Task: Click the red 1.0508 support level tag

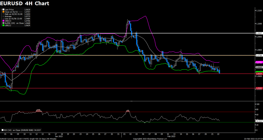Action: pyautogui.click(x=259, y=88)
